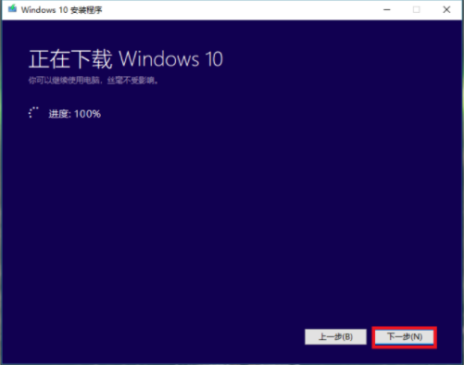Select the 进度: 100% progress text
Viewport: 464px width, 365px height.
coord(74,114)
